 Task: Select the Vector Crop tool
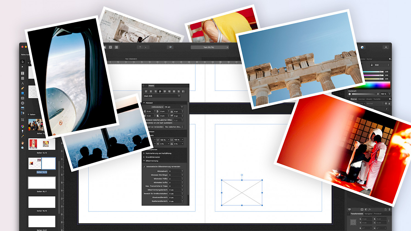[23, 120]
